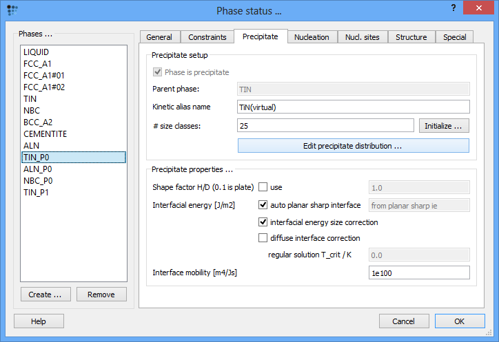
Task: Click the Kinetic alias name field
Action: pos(354,107)
